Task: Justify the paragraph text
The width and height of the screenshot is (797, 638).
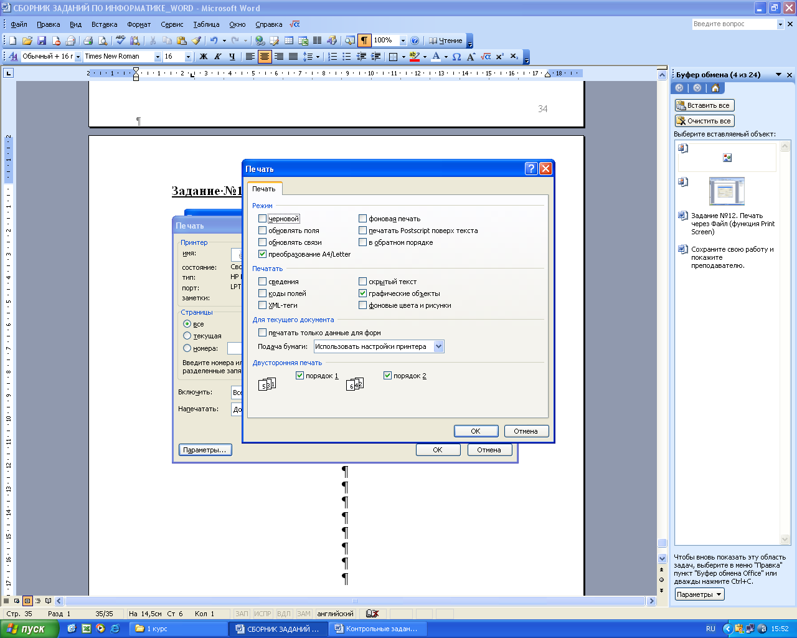Action: click(293, 57)
